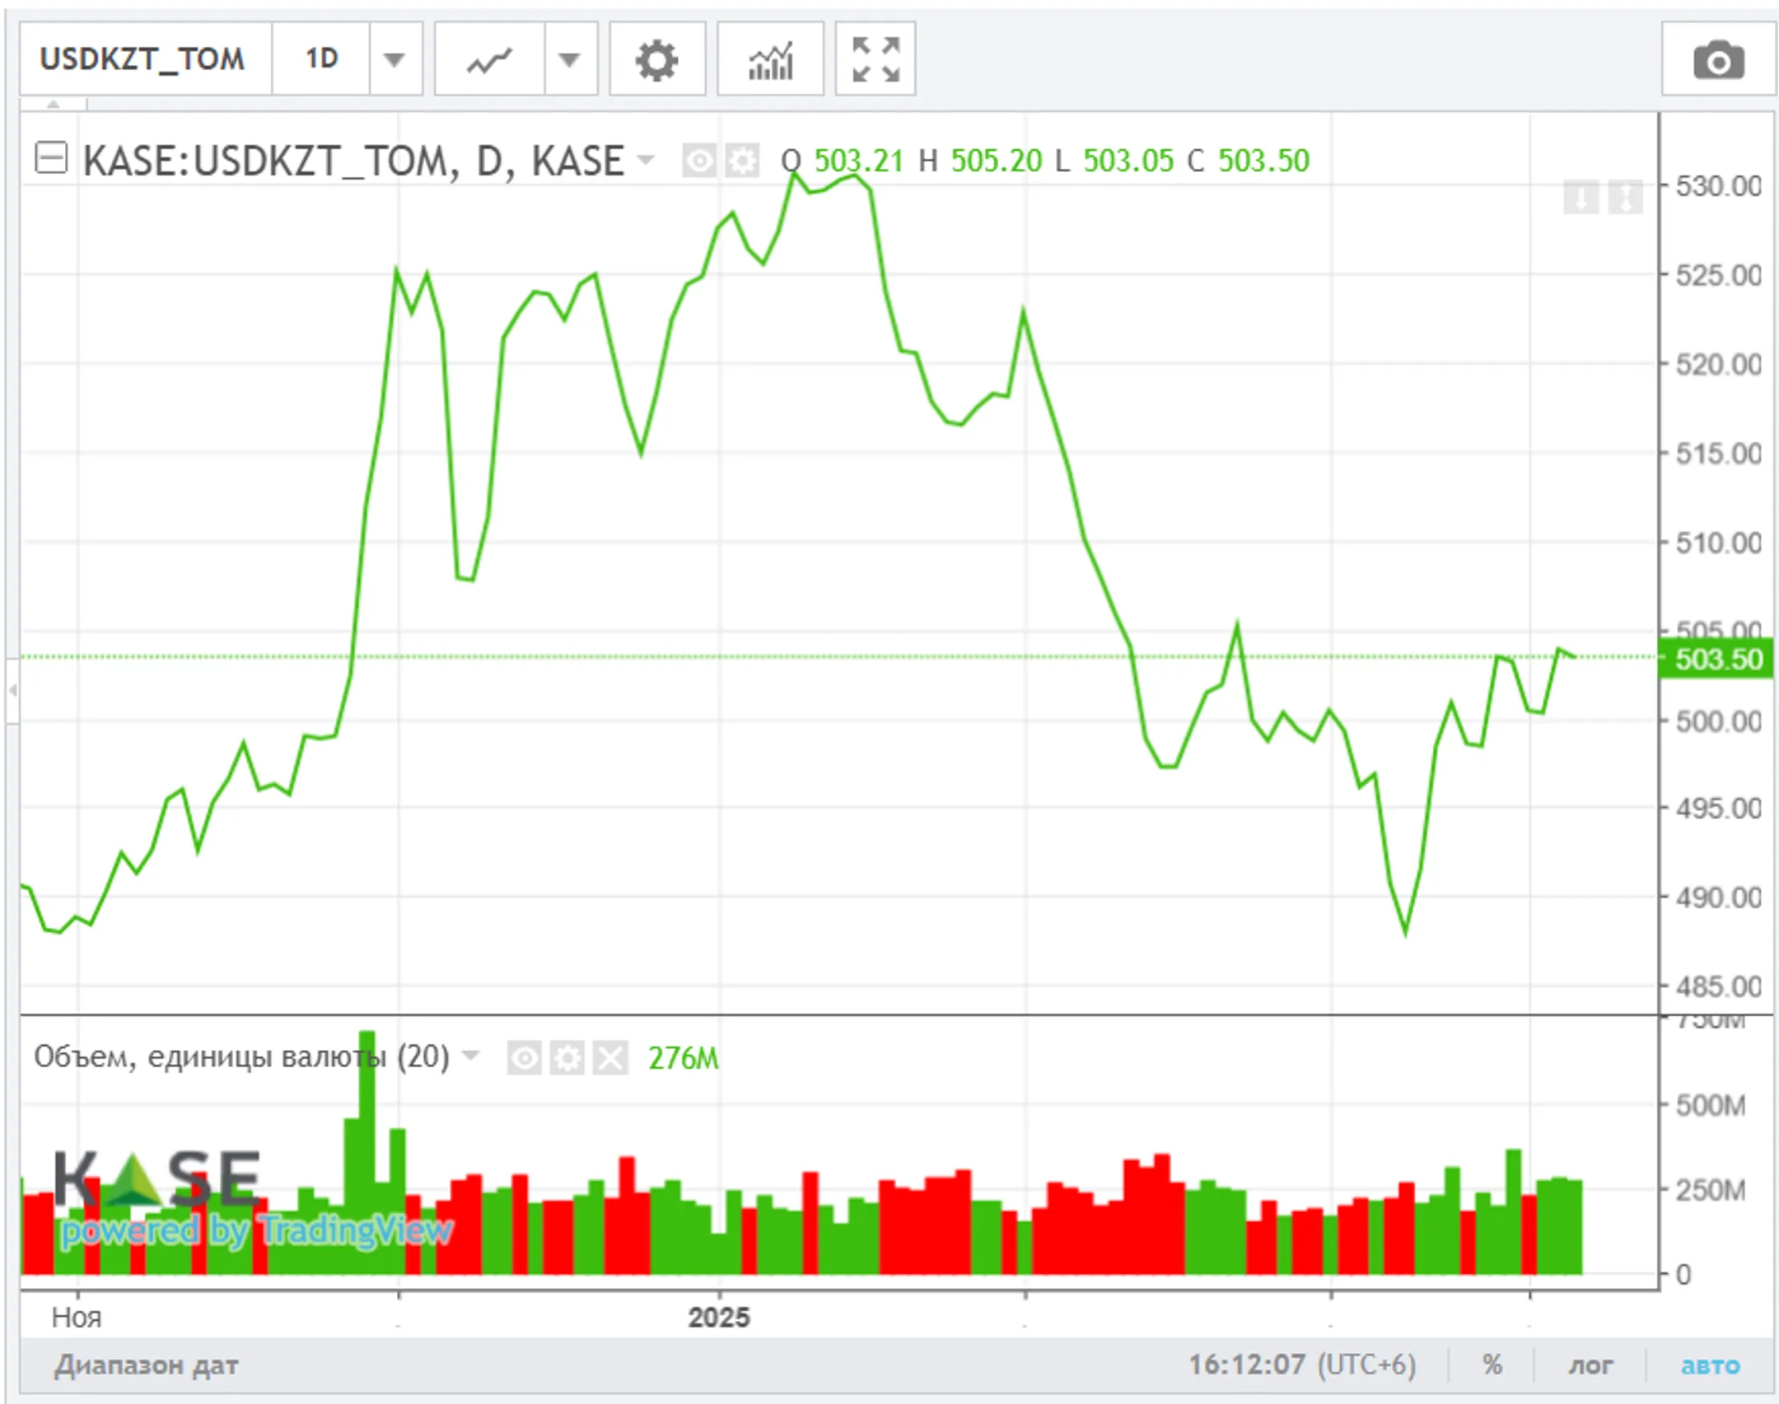Click the camera snapshot icon

1717,60
